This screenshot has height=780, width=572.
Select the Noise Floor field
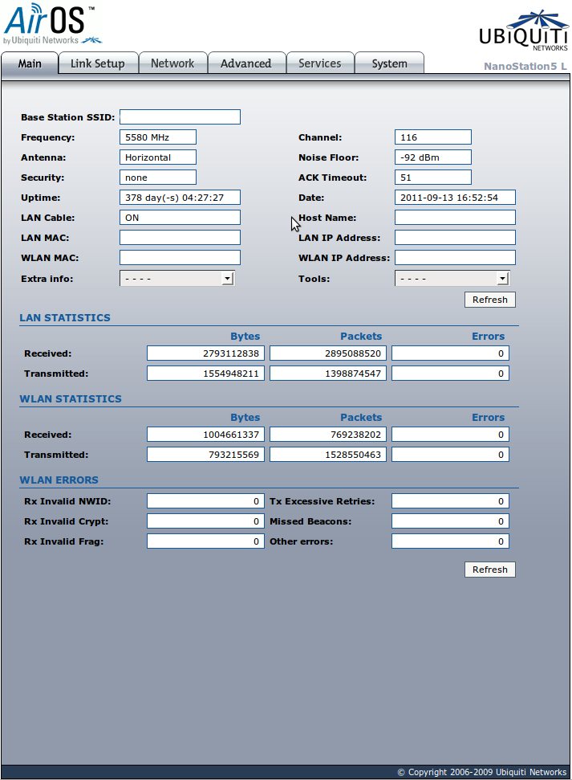coord(432,157)
